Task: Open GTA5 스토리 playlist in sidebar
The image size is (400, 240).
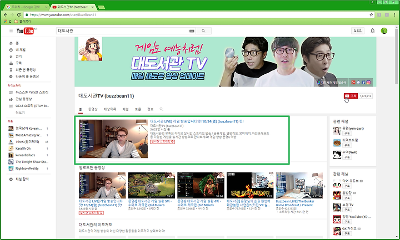Action: pyautogui.click(x=29, y=106)
